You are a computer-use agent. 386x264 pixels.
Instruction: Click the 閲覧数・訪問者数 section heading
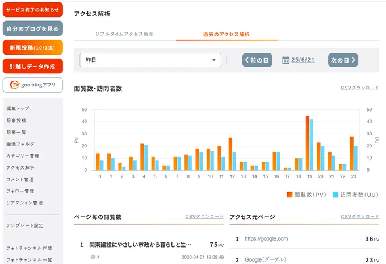click(x=98, y=89)
